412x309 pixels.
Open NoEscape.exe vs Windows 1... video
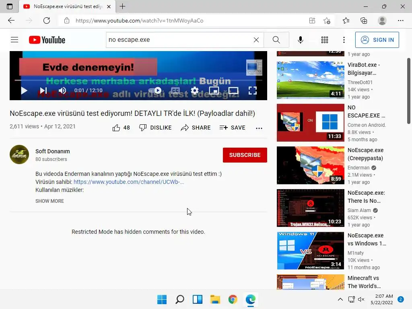coord(310,251)
